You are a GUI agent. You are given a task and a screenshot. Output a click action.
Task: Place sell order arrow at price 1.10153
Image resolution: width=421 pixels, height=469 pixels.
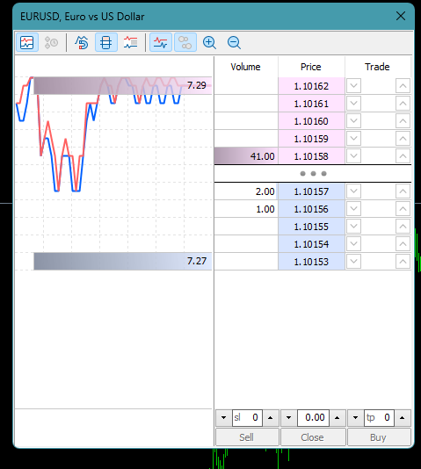click(x=353, y=262)
